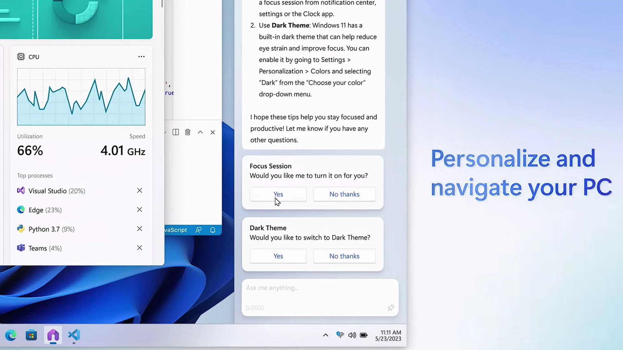The height and width of the screenshot is (350, 623).
Task: Click the Microsoft Edge icon in taskbar
Action: (x=11, y=335)
